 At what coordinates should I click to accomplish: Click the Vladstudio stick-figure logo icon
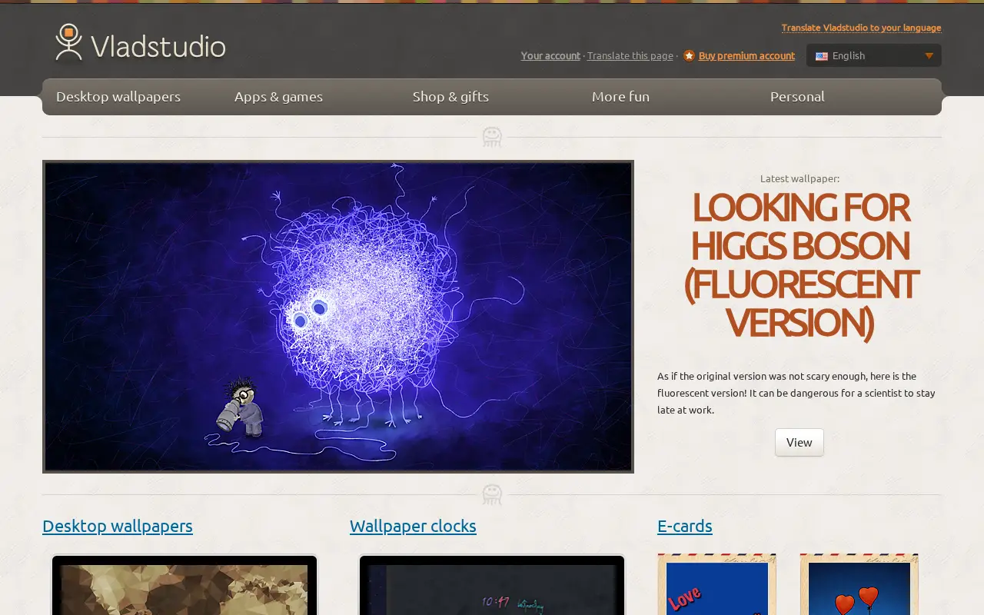(68, 42)
